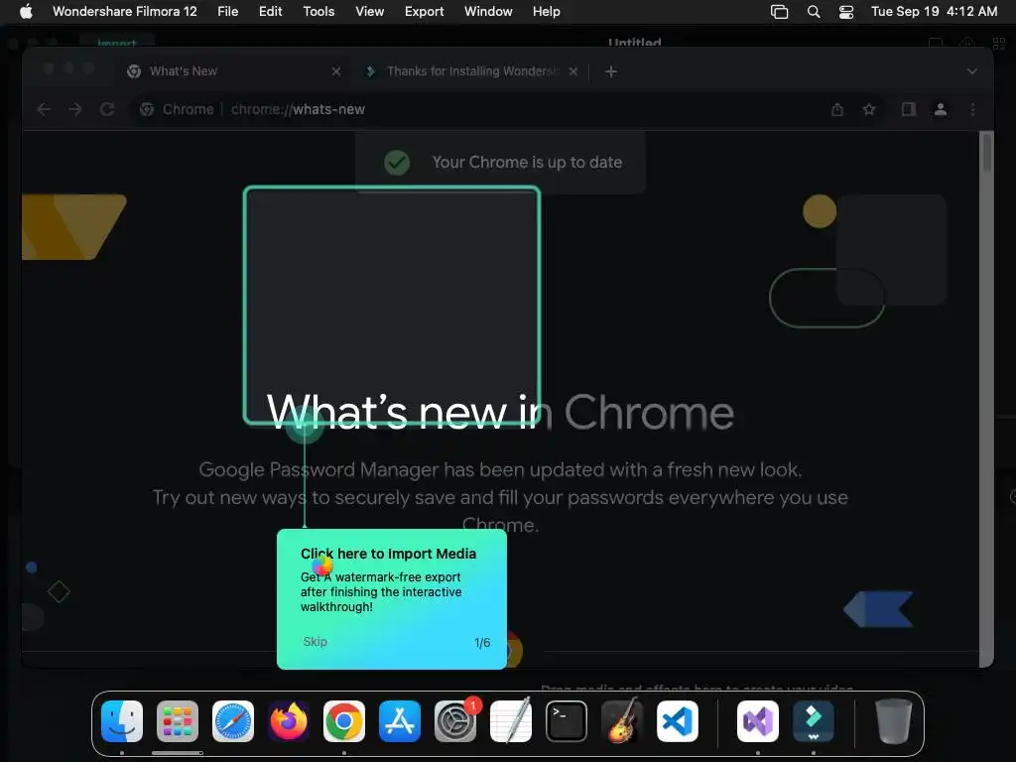Open the Window menu
The image size is (1016, 762).
click(488, 12)
